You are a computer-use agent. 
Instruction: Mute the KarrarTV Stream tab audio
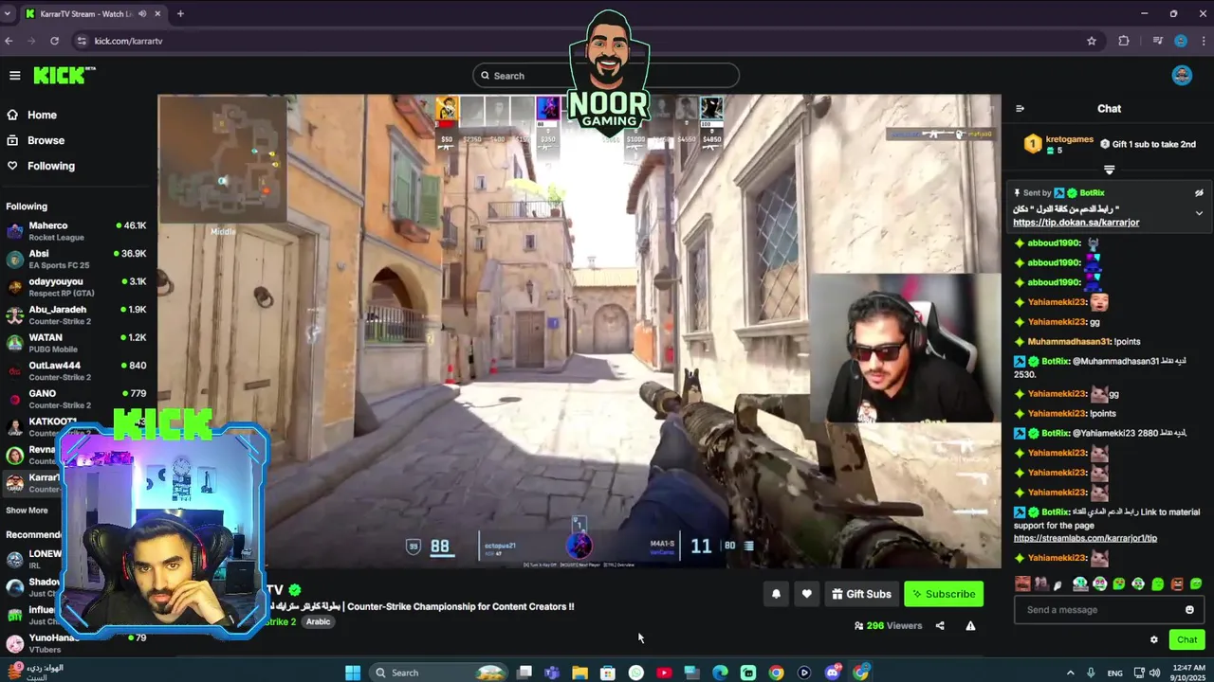click(142, 14)
